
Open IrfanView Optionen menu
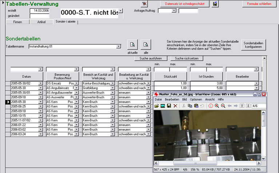click(196, 99)
